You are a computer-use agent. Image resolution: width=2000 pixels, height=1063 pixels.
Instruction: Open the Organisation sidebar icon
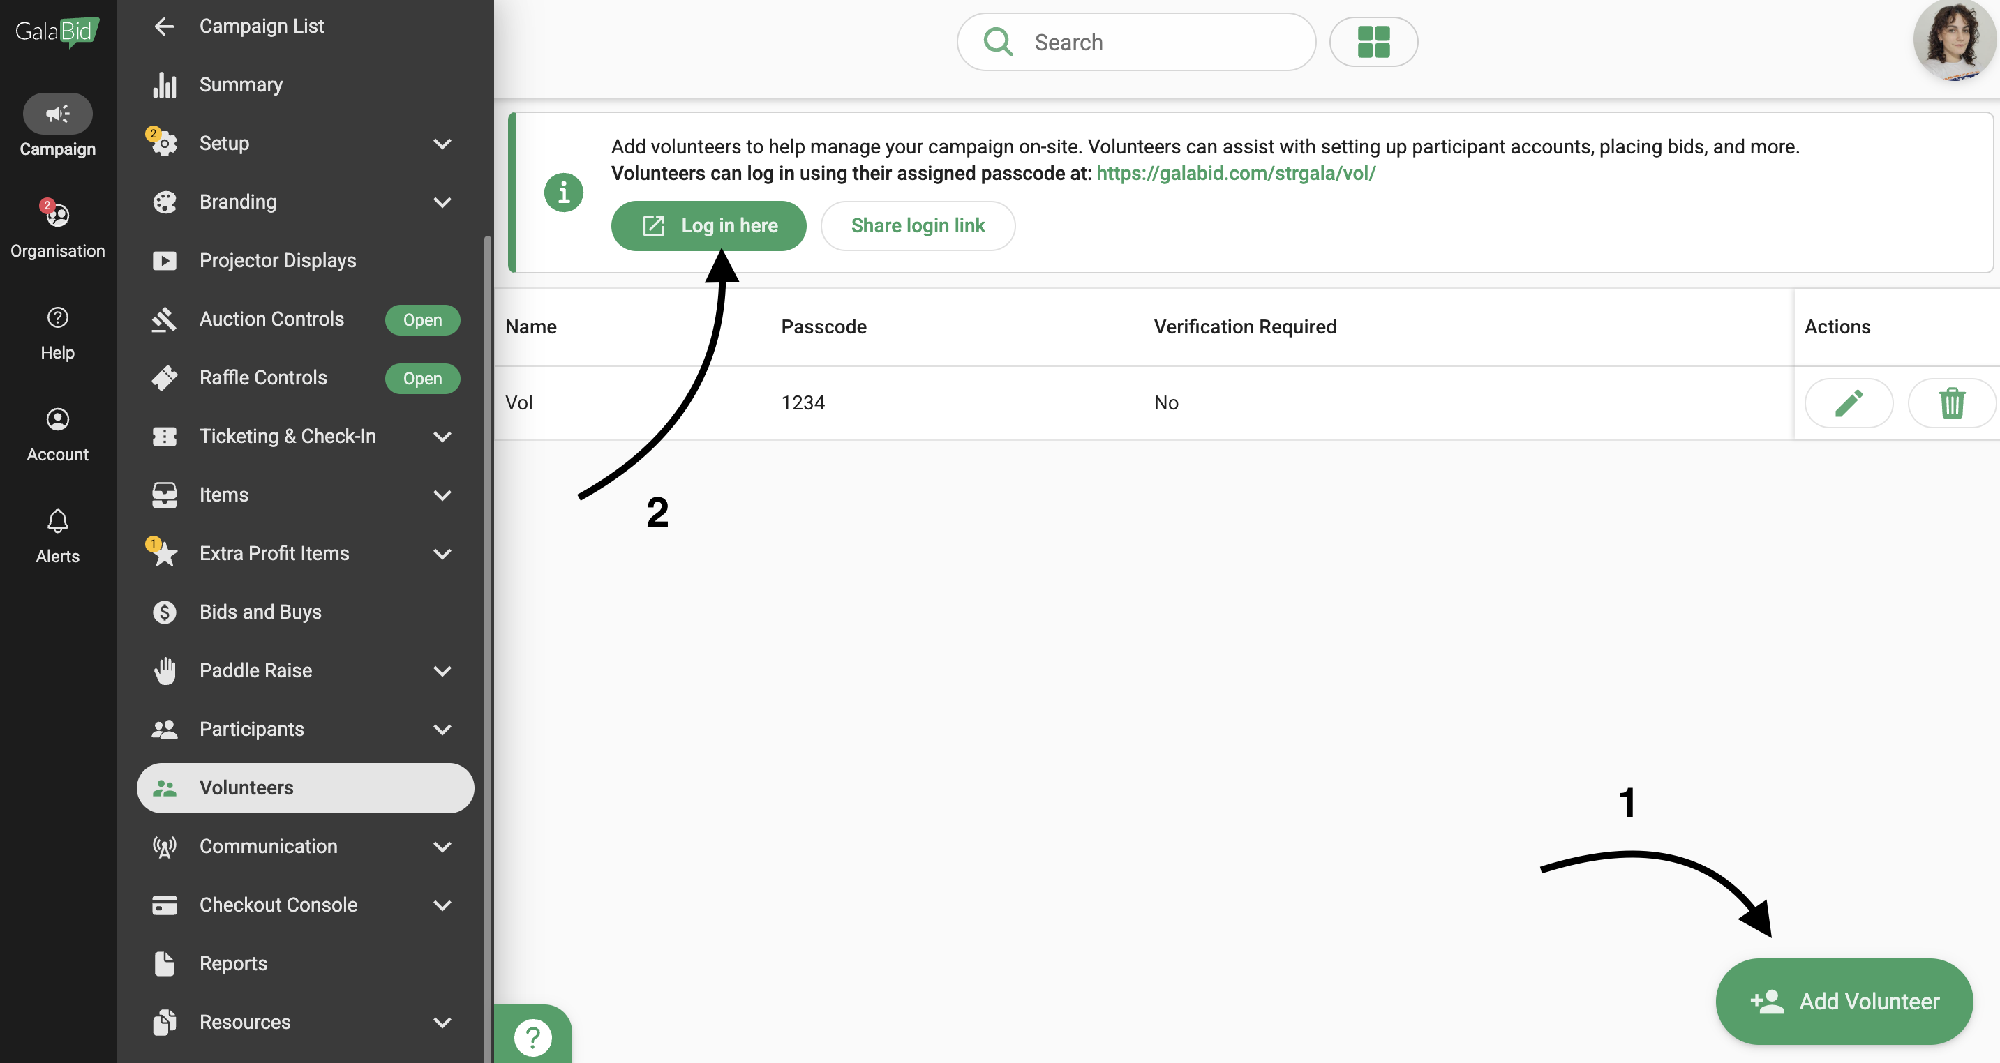point(57,216)
